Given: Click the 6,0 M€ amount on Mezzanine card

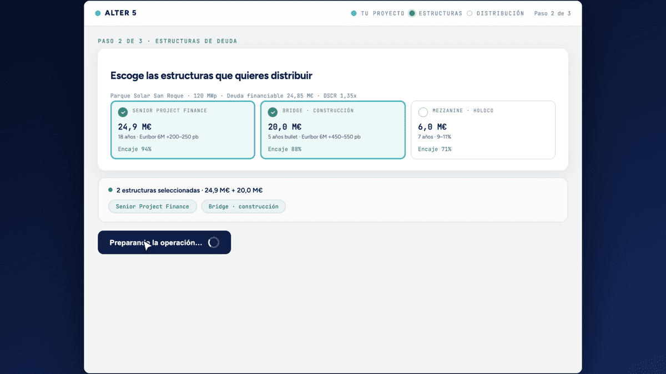Looking at the screenshot, I should (432, 127).
